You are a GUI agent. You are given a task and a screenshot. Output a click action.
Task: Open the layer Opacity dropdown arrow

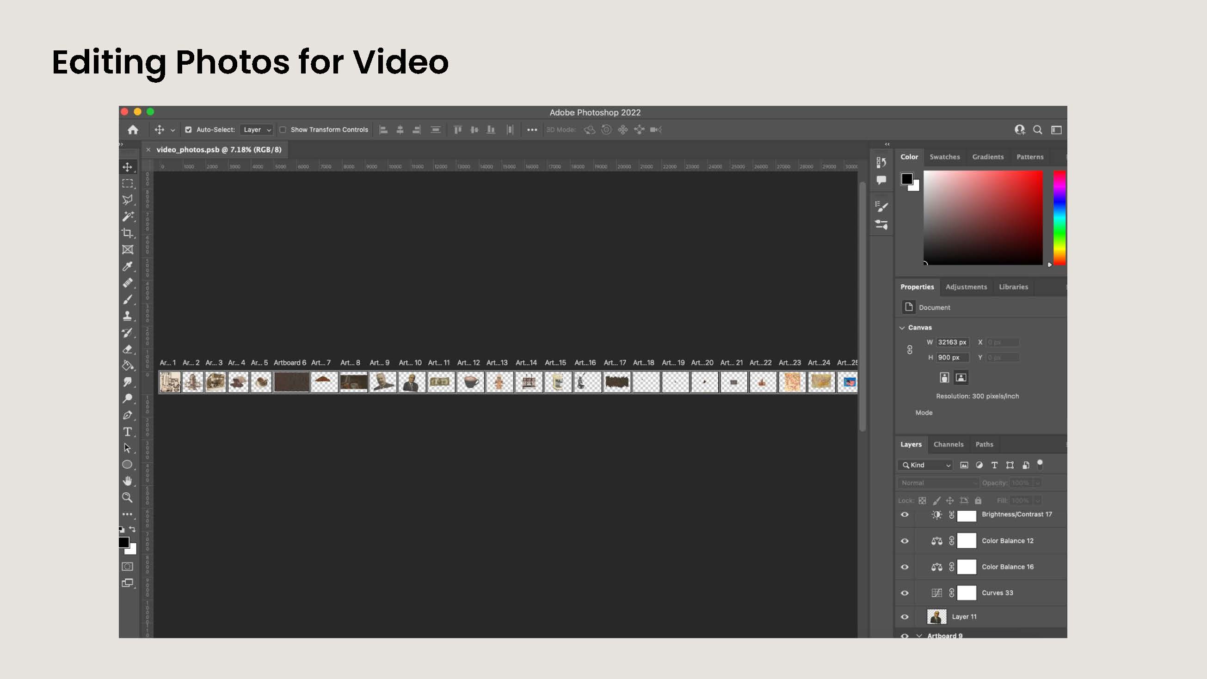point(1037,483)
